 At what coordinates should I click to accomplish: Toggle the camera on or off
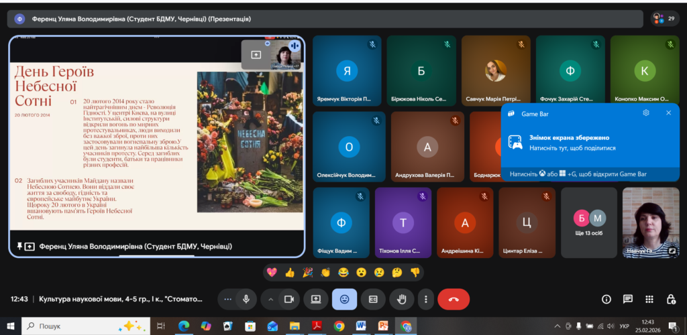(290, 299)
